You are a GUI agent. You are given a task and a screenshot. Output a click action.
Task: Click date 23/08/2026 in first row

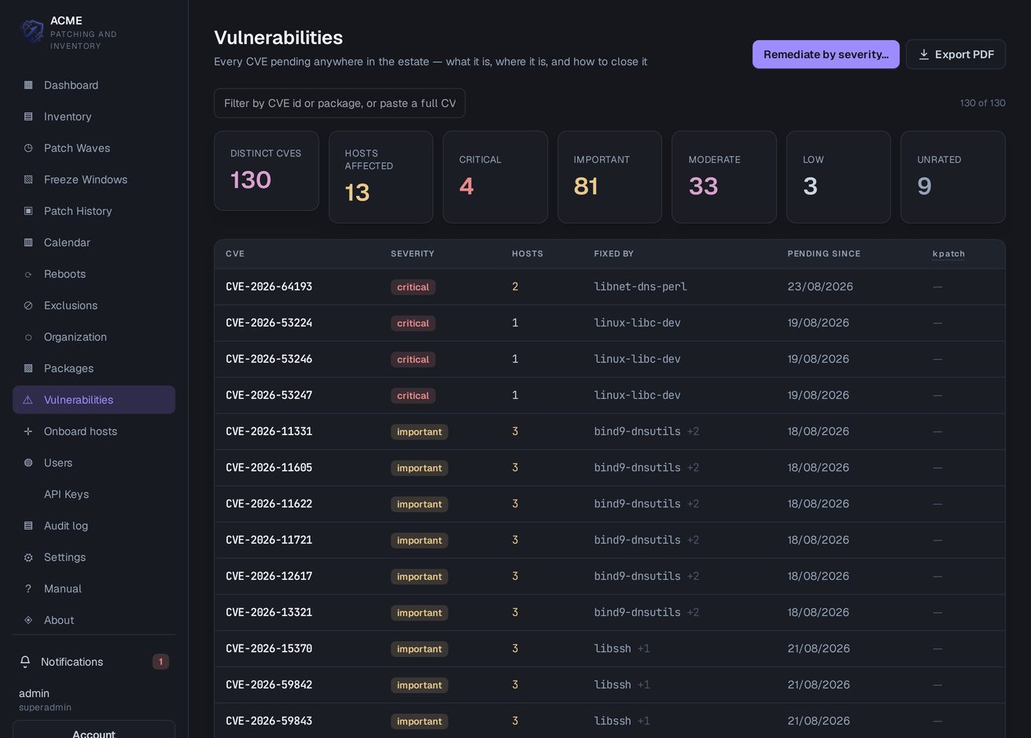(x=820, y=286)
